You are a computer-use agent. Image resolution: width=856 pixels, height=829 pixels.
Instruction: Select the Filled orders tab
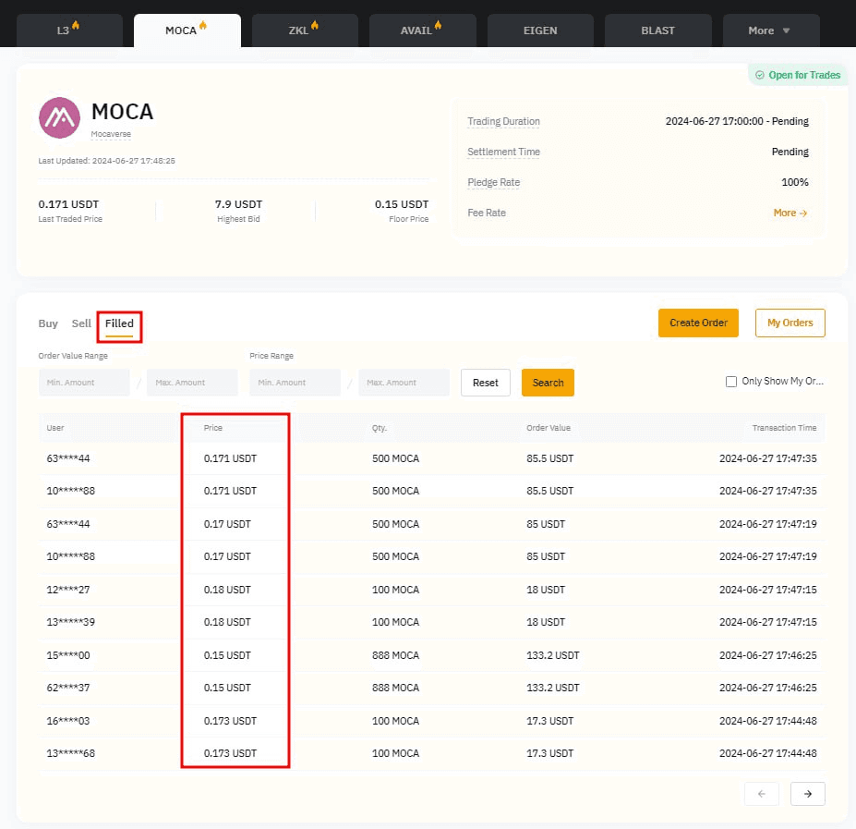(x=119, y=323)
